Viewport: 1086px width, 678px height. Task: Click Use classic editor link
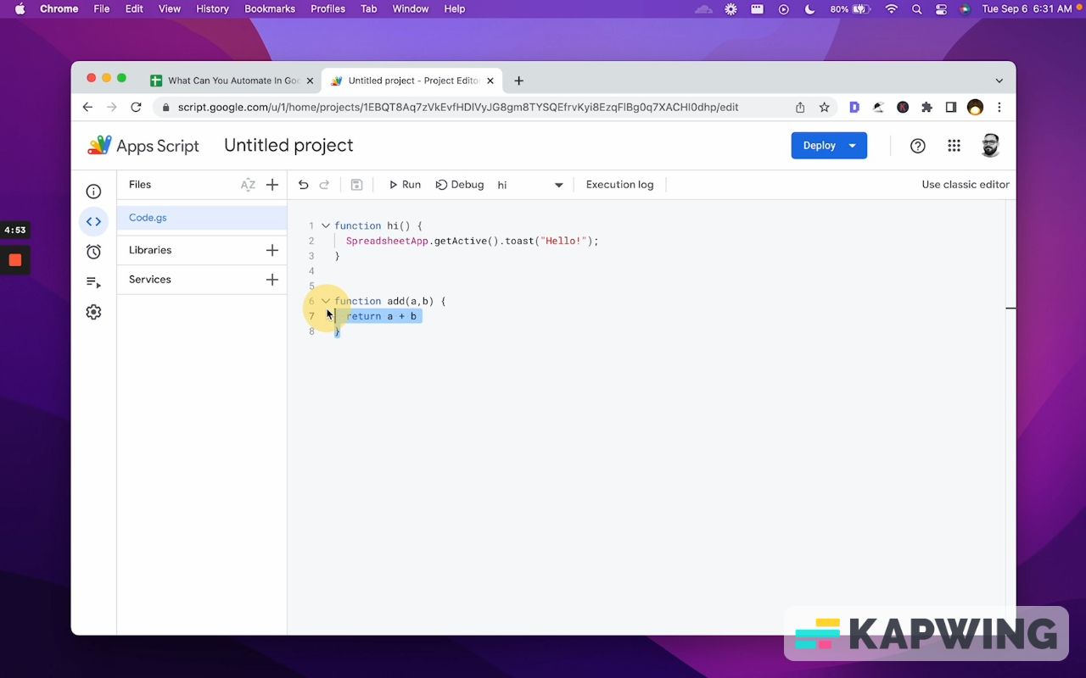pyautogui.click(x=966, y=185)
